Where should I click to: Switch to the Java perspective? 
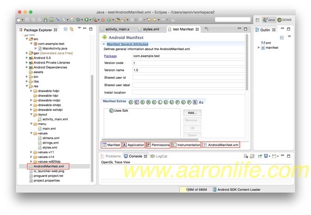click(269, 20)
